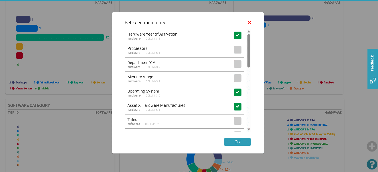Enable the Processors indicator checkbox
This screenshot has height=172, width=378.
(237, 50)
